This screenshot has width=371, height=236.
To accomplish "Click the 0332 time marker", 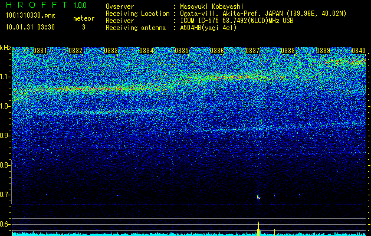I will pos(75,51).
